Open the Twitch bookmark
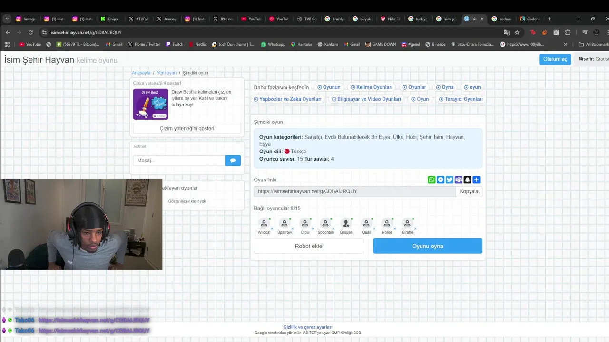 174,44
